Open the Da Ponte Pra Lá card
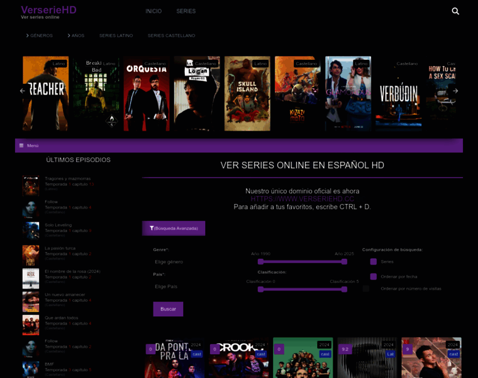478x378 pixels. click(174, 358)
